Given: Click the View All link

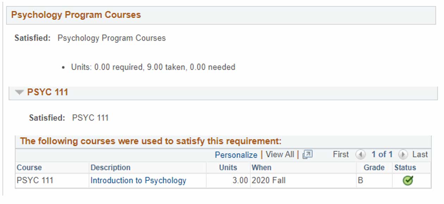Looking at the screenshot, I should (x=280, y=154).
